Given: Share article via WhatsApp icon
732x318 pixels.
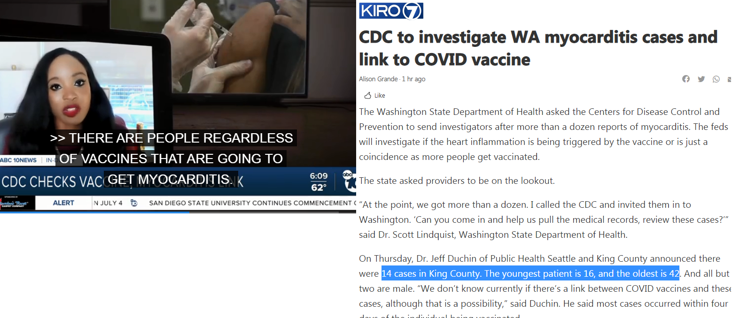Looking at the screenshot, I should tap(716, 79).
